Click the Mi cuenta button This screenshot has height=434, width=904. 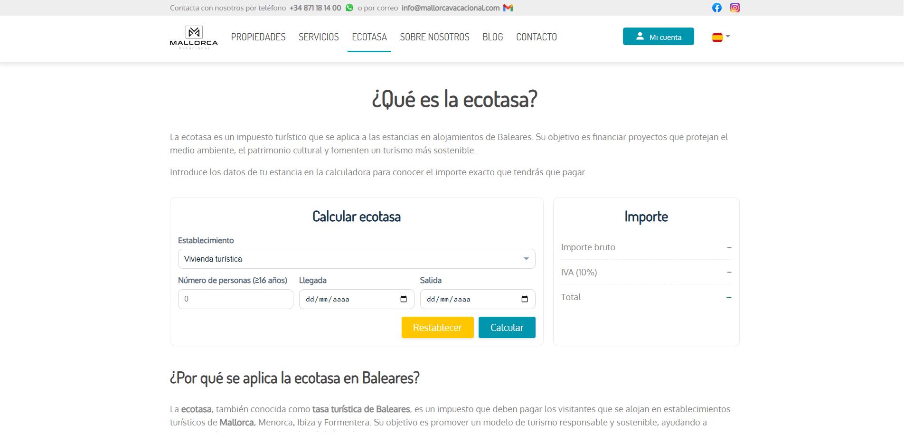[659, 37]
